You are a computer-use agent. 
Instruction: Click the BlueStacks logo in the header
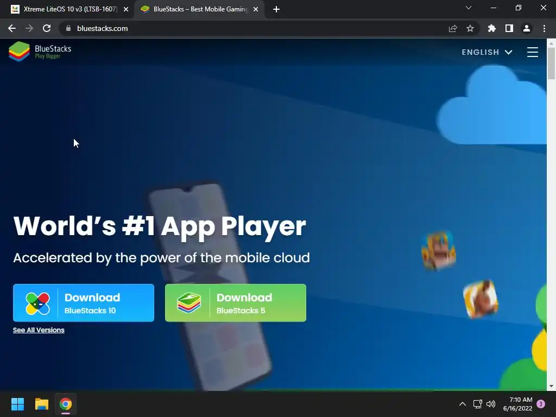[x=40, y=52]
